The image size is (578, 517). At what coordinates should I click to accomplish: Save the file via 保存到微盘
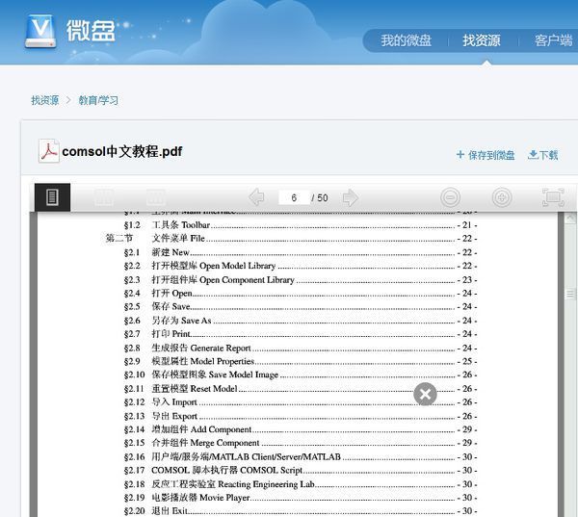(x=486, y=155)
